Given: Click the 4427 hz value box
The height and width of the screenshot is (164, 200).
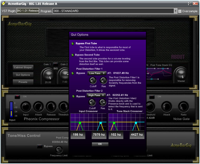Looking at the screenshot, I should click(x=137, y=135).
